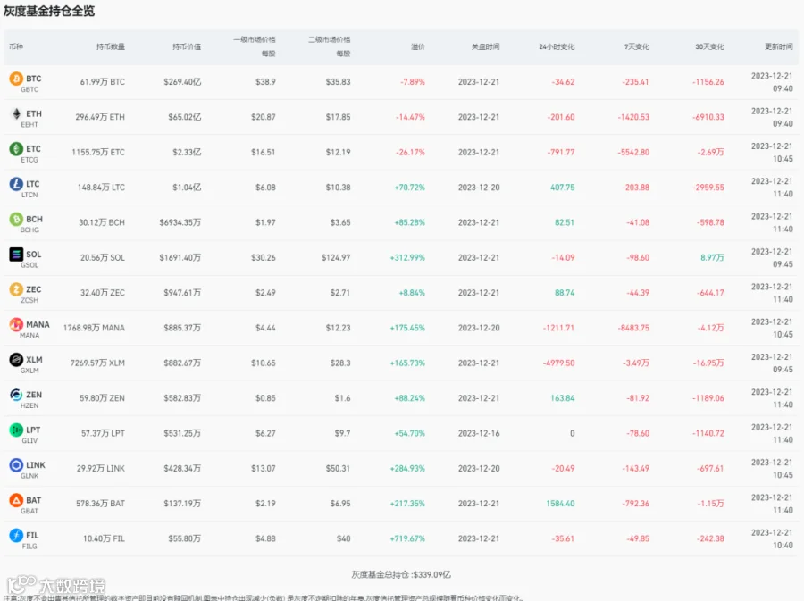Click FIL premium +719.67%
This screenshot has width=804, height=601.
point(407,538)
